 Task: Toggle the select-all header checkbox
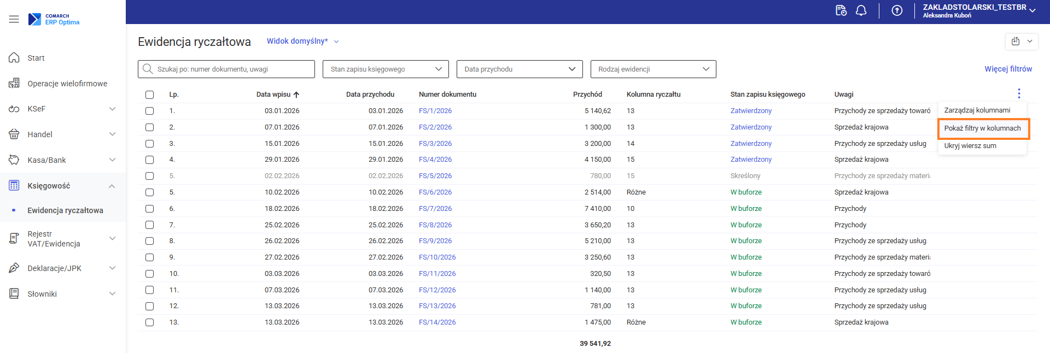(149, 95)
